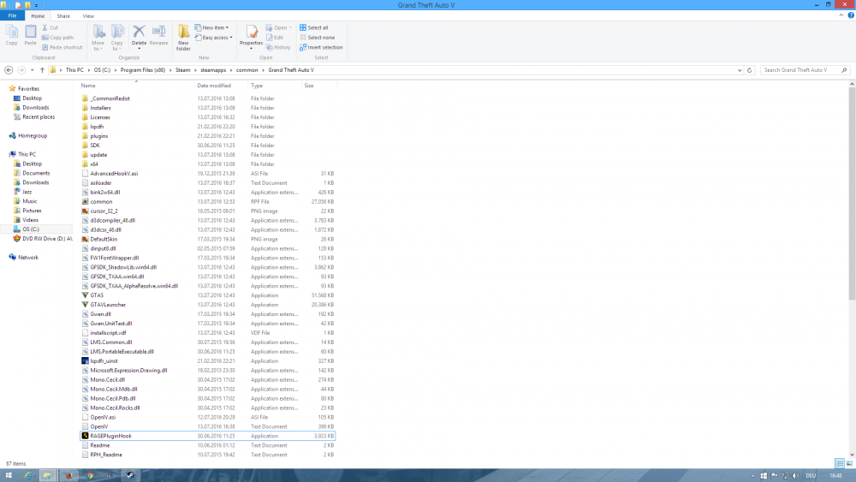Open Internet Explorer from taskbar
Viewport: 856px width, 482px height.
click(x=28, y=475)
